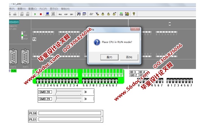Open the PLC(P) menu
The image size is (213, 133).
click(43, 9)
